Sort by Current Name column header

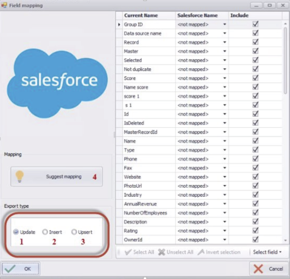(x=149, y=15)
